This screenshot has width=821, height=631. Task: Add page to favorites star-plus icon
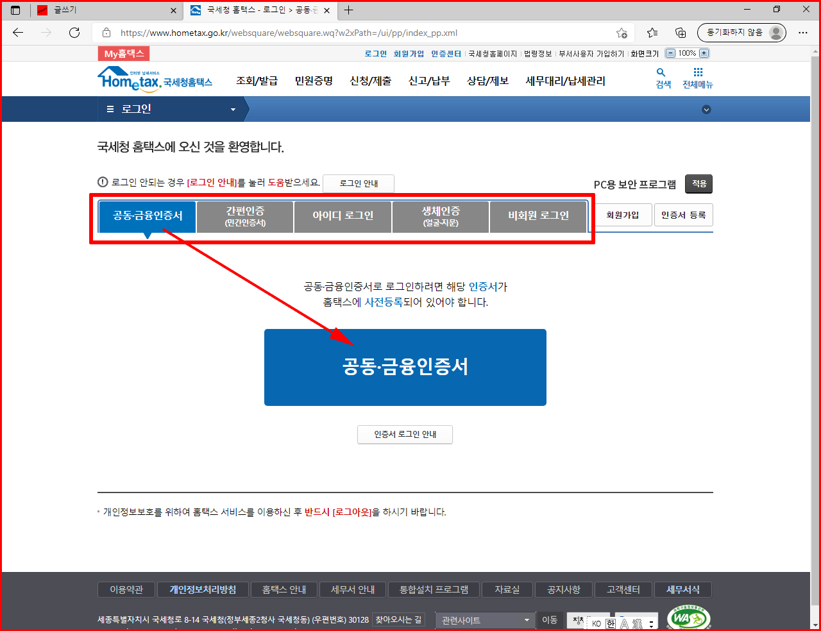622,33
